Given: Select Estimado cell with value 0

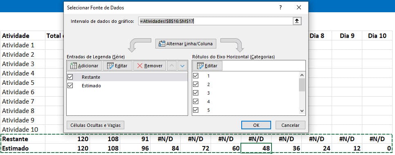Looking at the screenshot, I should click(377, 148).
